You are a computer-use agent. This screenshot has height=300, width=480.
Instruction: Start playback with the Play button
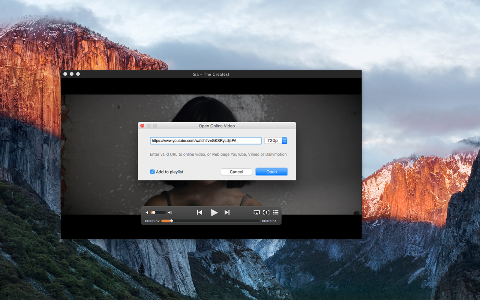pyautogui.click(x=214, y=213)
